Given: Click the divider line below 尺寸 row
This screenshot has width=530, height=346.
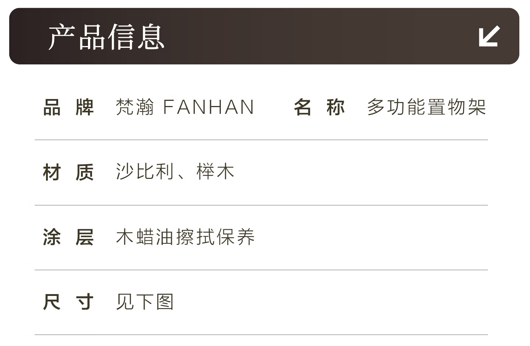Looking at the screenshot, I should pos(261,335).
